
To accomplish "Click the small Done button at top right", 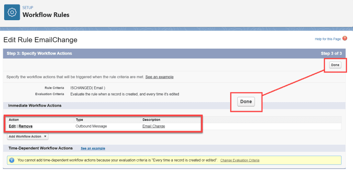I will [335, 65].
